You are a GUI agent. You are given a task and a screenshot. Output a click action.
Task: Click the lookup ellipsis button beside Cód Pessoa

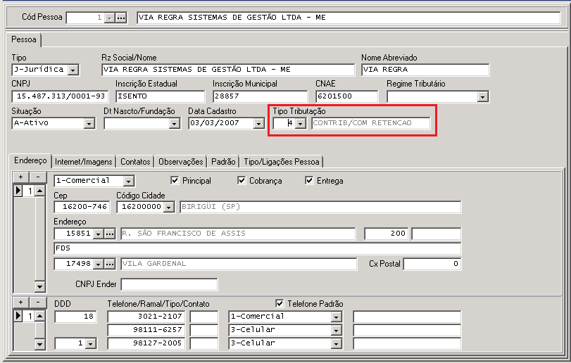point(121,17)
